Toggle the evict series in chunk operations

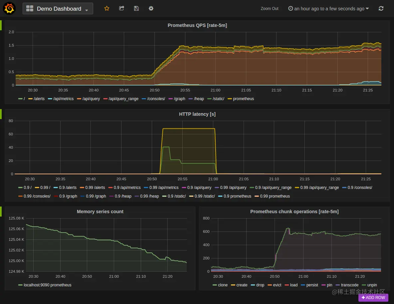point(277,285)
